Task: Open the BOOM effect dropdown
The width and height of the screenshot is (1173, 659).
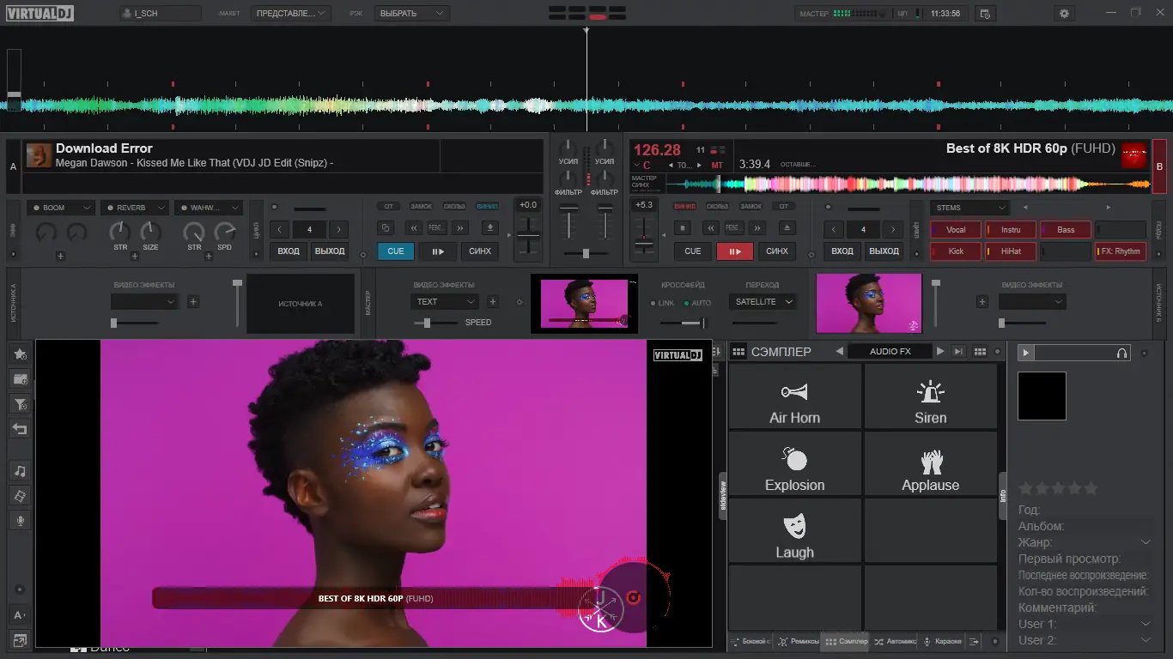Action: 60,208
